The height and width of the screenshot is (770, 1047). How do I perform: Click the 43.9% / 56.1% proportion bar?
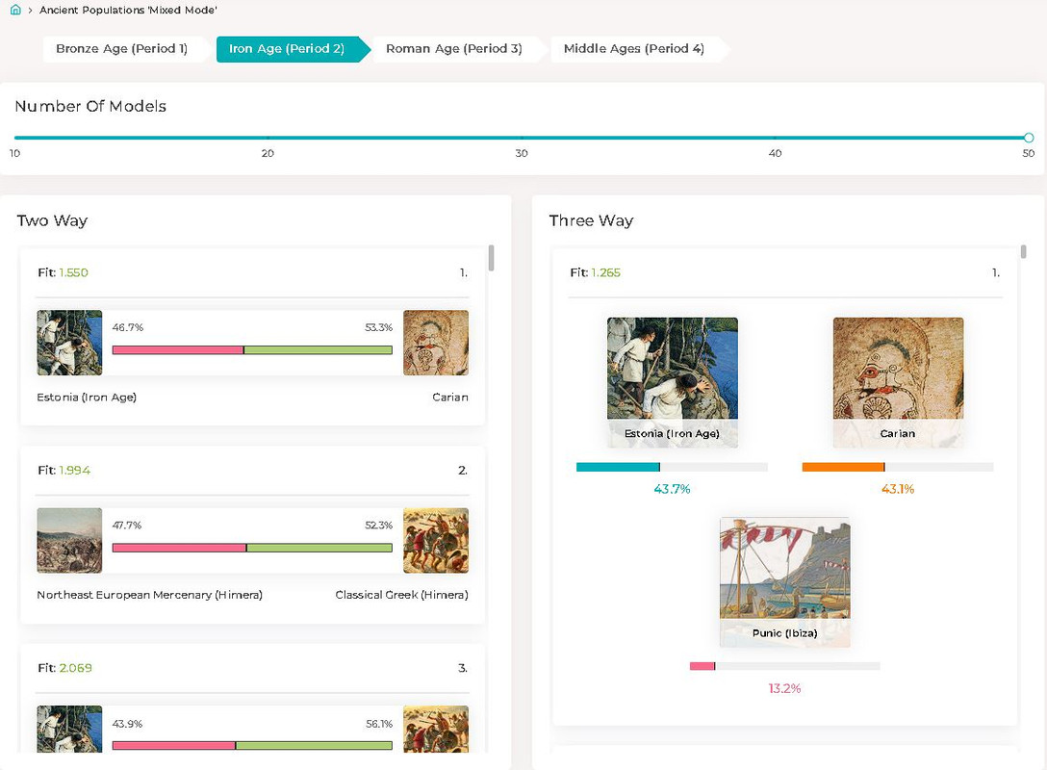[x=252, y=745]
